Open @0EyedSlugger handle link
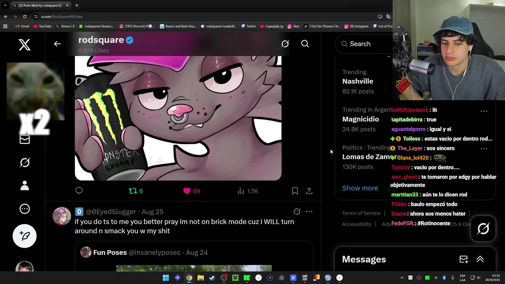Viewport: 505px width, 284px height. [x=111, y=212]
